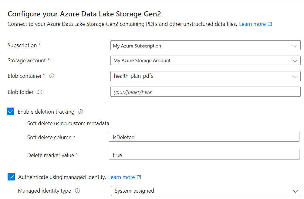Click info icon beside Managed identity type

click(77, 191)
